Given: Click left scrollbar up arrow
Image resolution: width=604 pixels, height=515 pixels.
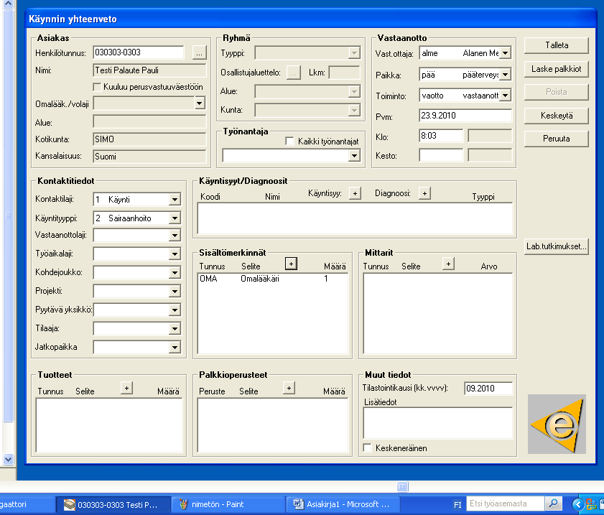Looking at the screenshot, I should tap(8, 4).
